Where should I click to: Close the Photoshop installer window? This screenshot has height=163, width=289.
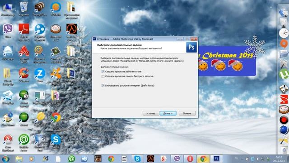pyautogui.click(x=194, y=39)
